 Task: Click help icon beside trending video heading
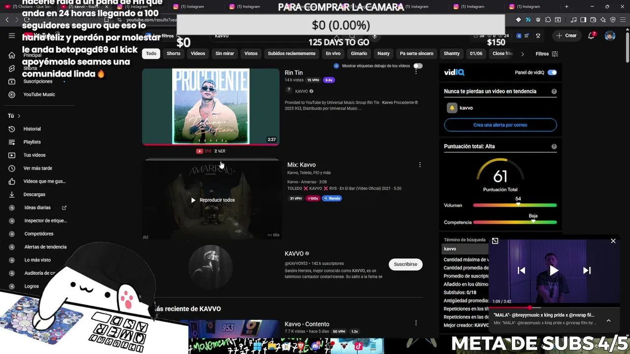pos(554,91)
